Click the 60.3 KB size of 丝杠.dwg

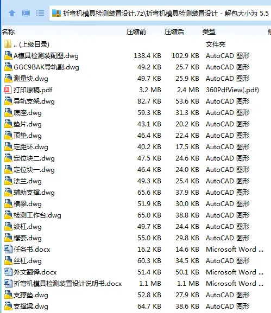click(149, 260)
